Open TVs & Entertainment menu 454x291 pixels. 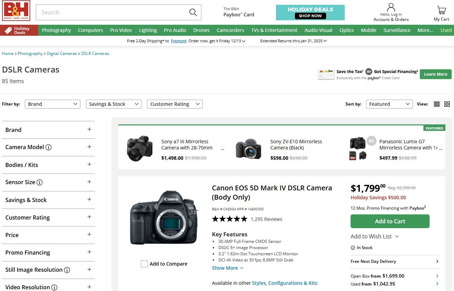[x=274, y=30]
